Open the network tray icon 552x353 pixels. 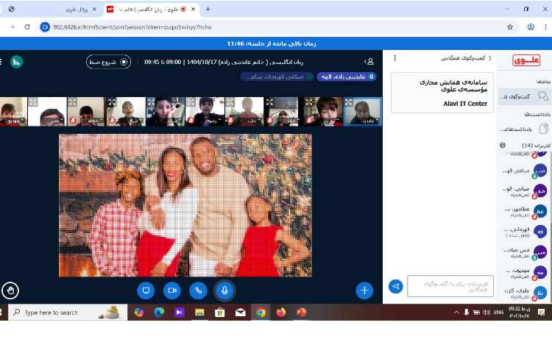click(x=476, y=313)
